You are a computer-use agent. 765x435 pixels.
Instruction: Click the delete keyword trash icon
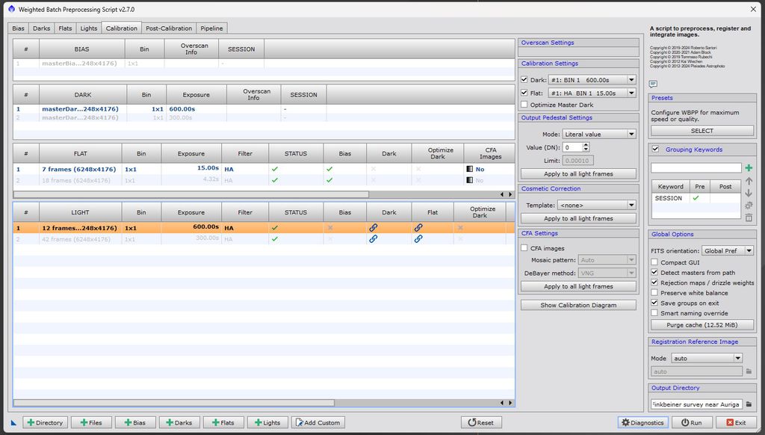pyautogui.click(x=749, y=217)
